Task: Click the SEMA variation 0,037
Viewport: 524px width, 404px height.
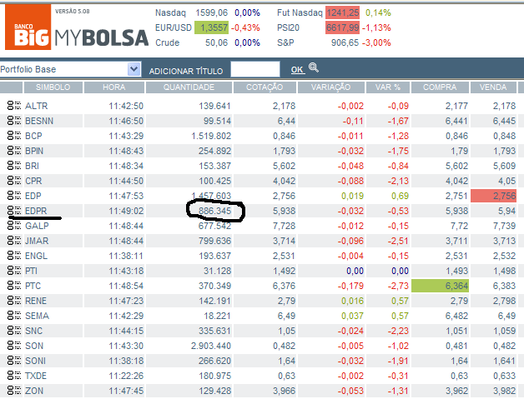Action: (352, 316)
